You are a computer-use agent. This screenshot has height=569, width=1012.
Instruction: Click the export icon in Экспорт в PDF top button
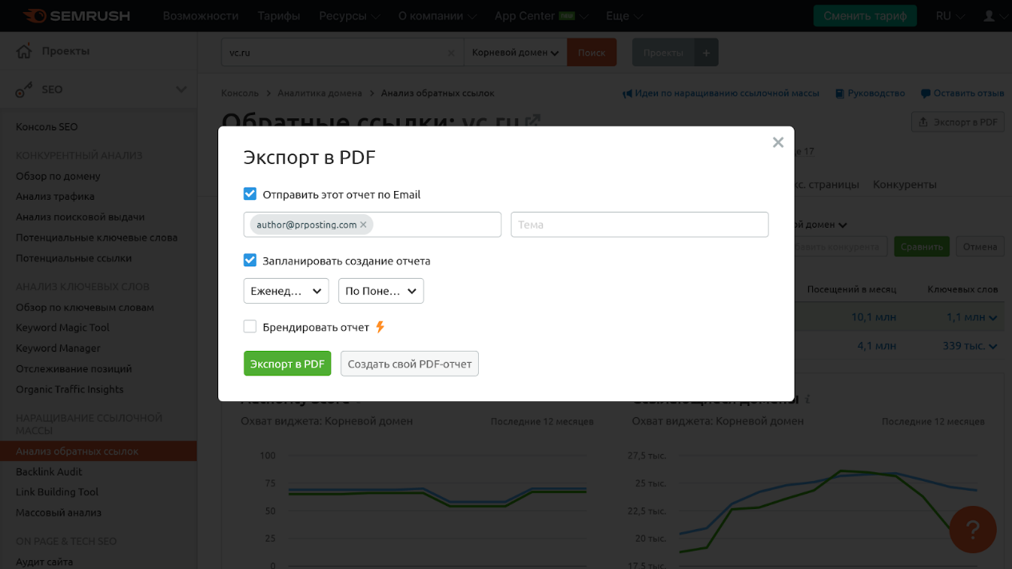(x=923, y=122)
